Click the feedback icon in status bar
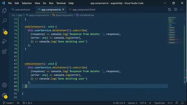 pyautogui.click(x=177, y=103)
